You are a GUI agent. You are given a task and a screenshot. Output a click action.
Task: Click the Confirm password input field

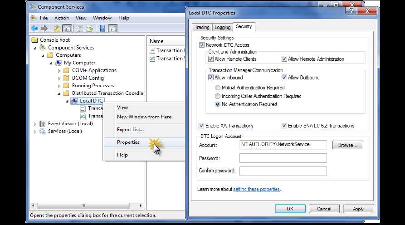[x=283, y=171]
